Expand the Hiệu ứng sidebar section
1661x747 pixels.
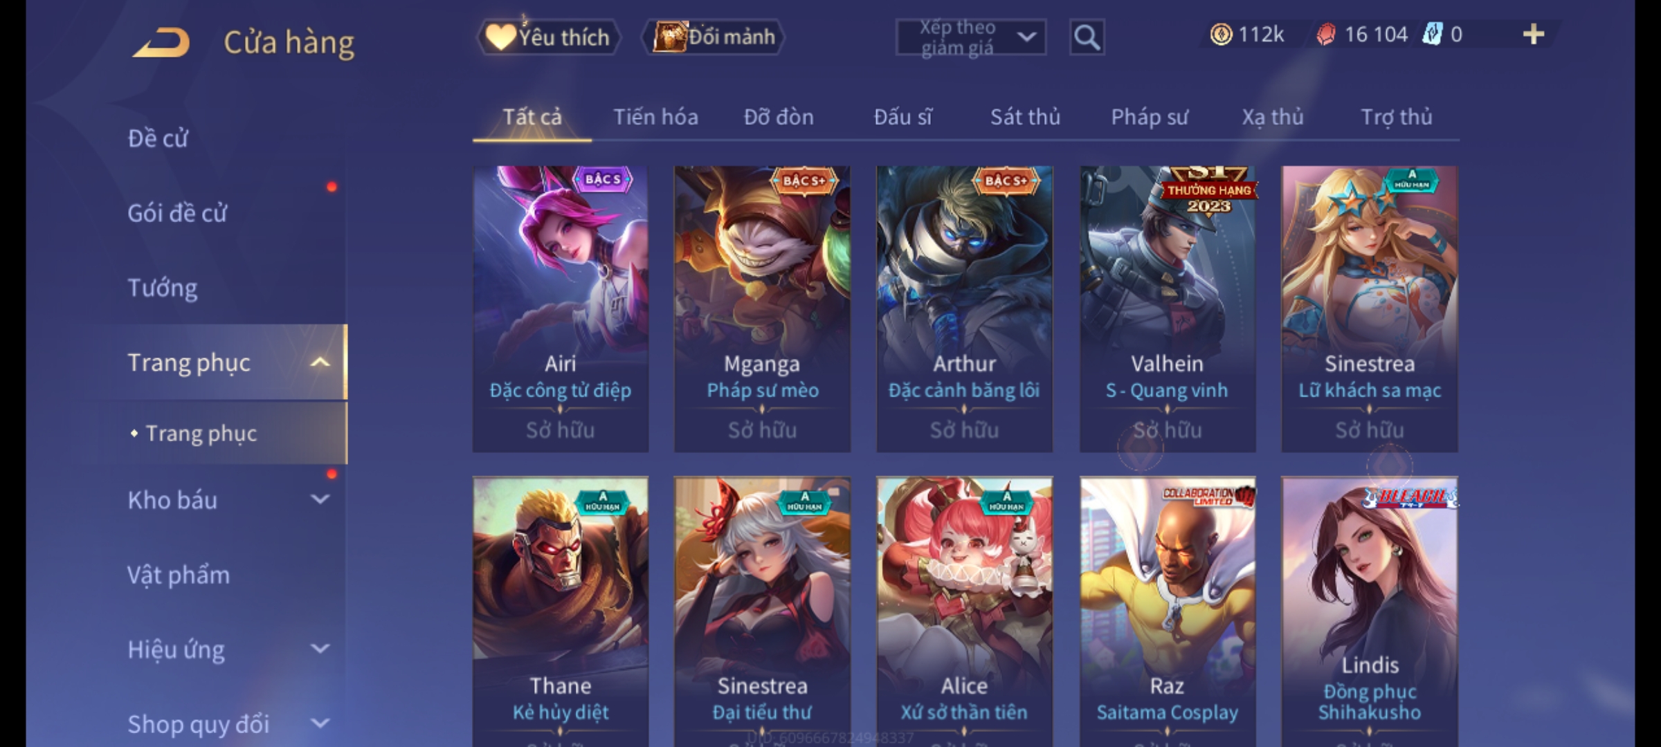320,649
